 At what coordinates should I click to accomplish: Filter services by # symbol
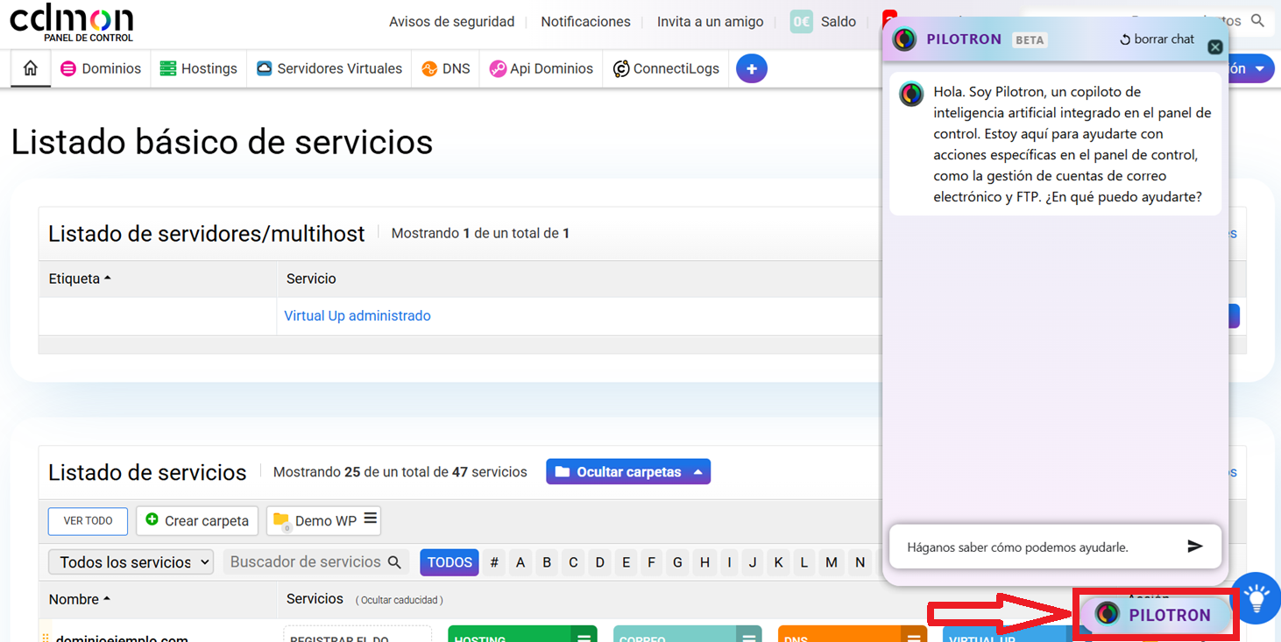point(494,562)
